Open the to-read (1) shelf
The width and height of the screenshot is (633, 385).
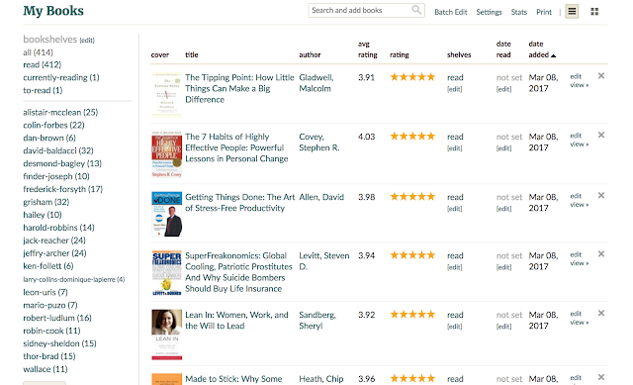pyautogui.click(x=43, y=90)
